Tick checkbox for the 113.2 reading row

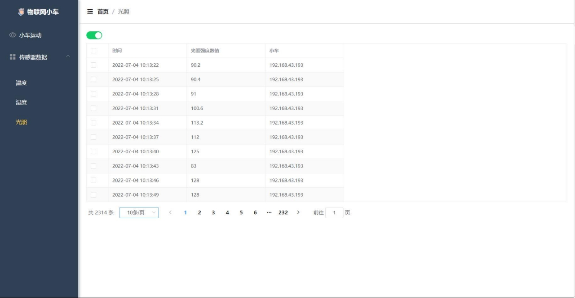pyautogui.click(x=93, y=123)
